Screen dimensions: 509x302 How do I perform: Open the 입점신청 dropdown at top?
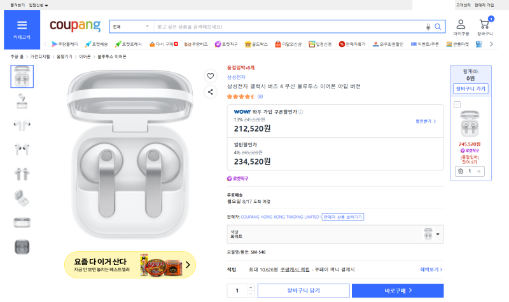tap(38, 5)
